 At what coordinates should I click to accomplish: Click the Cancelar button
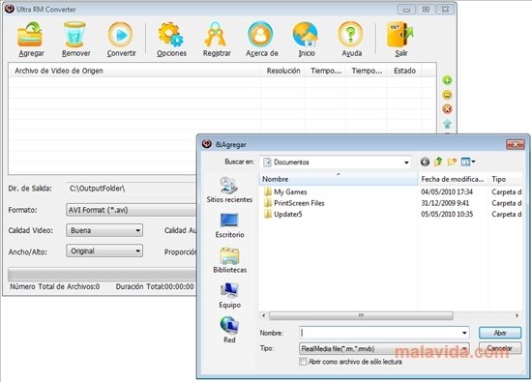click(500, 348)
